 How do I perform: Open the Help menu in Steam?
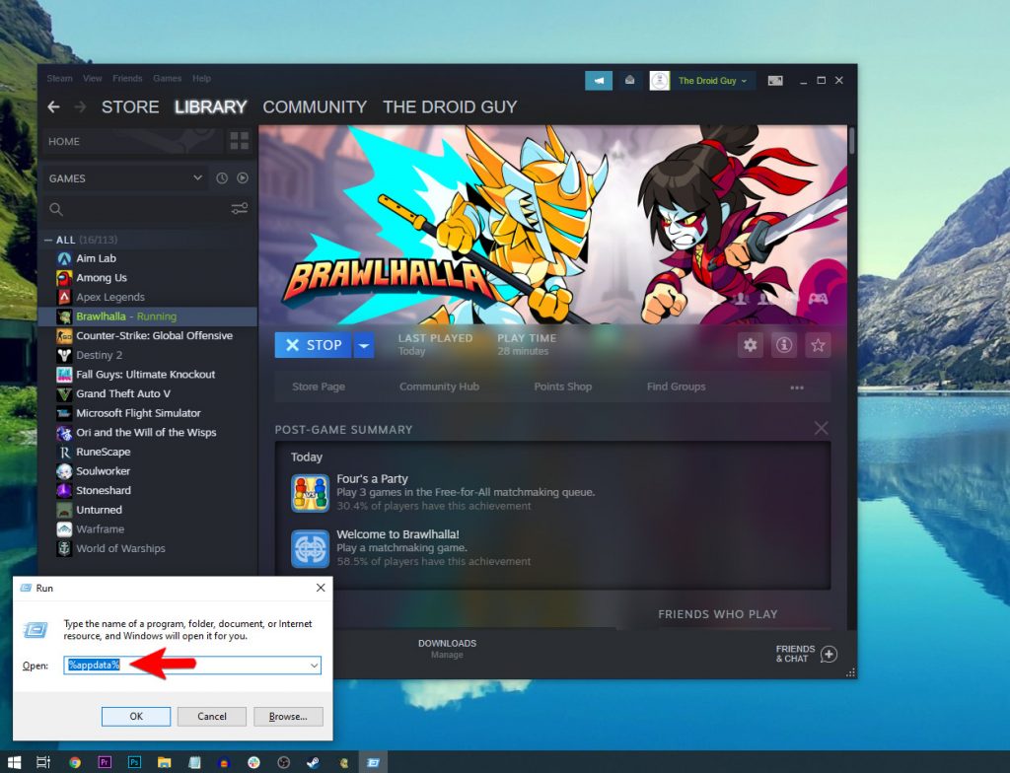pyautogui.click(x=201, y=78)
